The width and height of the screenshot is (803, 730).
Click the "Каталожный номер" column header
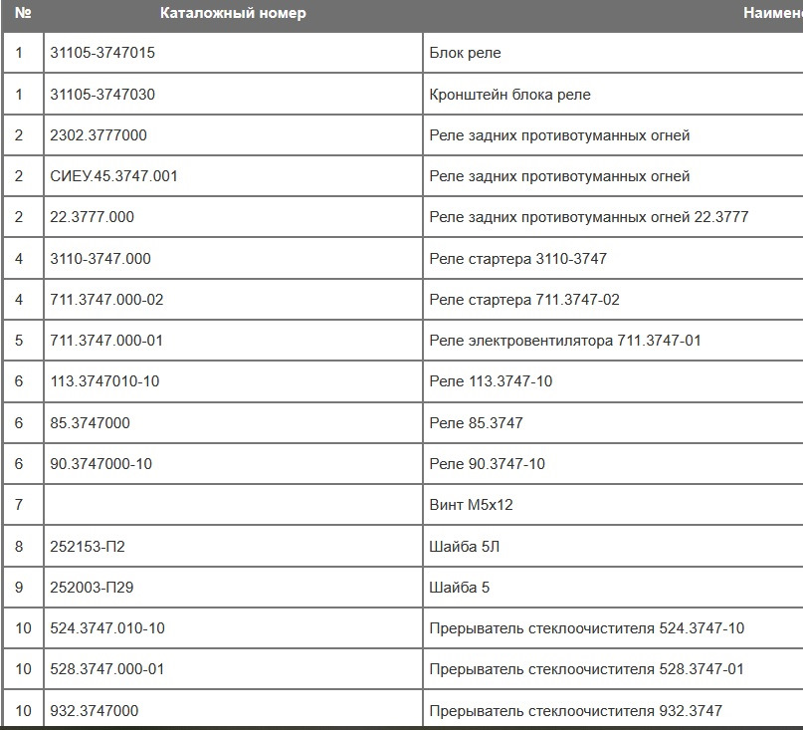(233, 14)
